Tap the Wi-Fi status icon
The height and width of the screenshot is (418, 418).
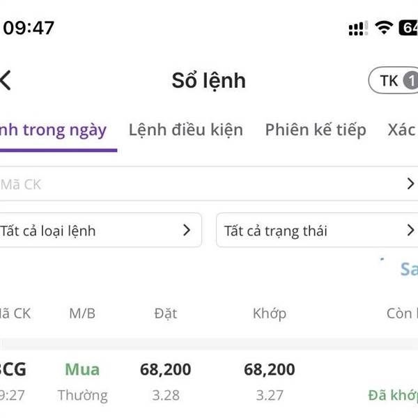click(383, 28)
